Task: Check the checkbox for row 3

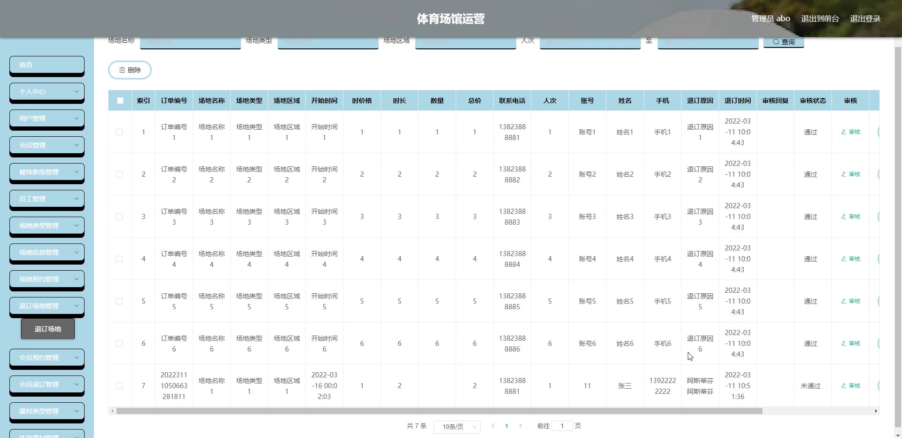Action: pos(119,217)
